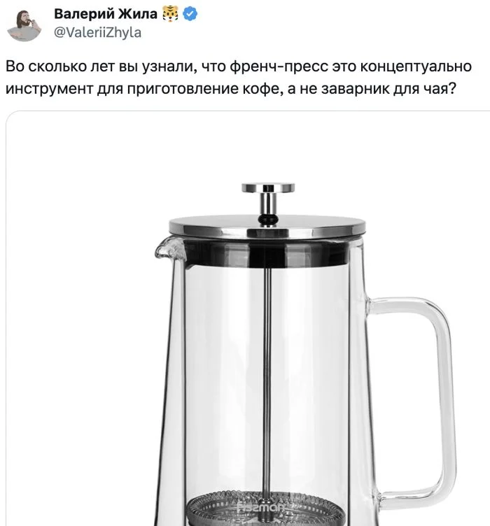The height and width of the screenshot is (526, 490).
Task: Click the glass handle in the photo
Action: (x=414, y=399)
